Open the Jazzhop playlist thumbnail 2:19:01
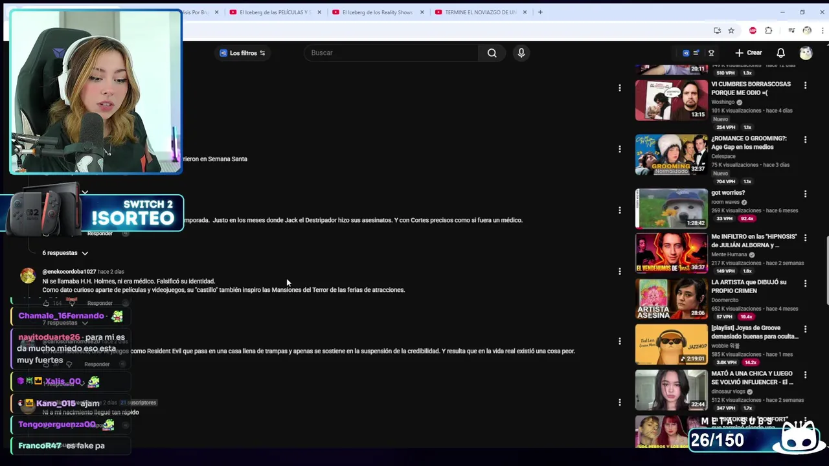Screen dimensions: 829x466 pyautogui.click(x=672, y=344)
